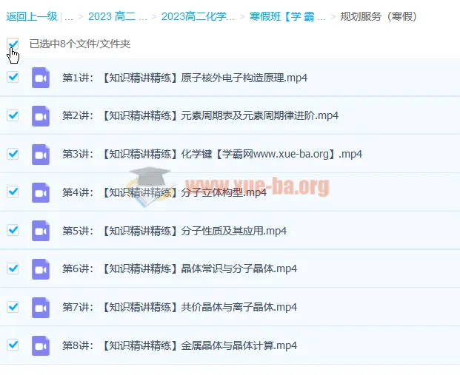This screenshot has height=375, width=460.
Task: Click 返回上一级 to go back
Action: point(31,16)
